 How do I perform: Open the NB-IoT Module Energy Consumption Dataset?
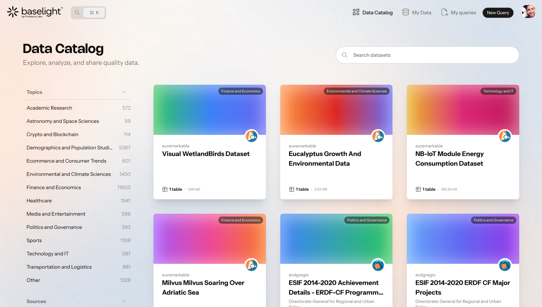[449, 158]
